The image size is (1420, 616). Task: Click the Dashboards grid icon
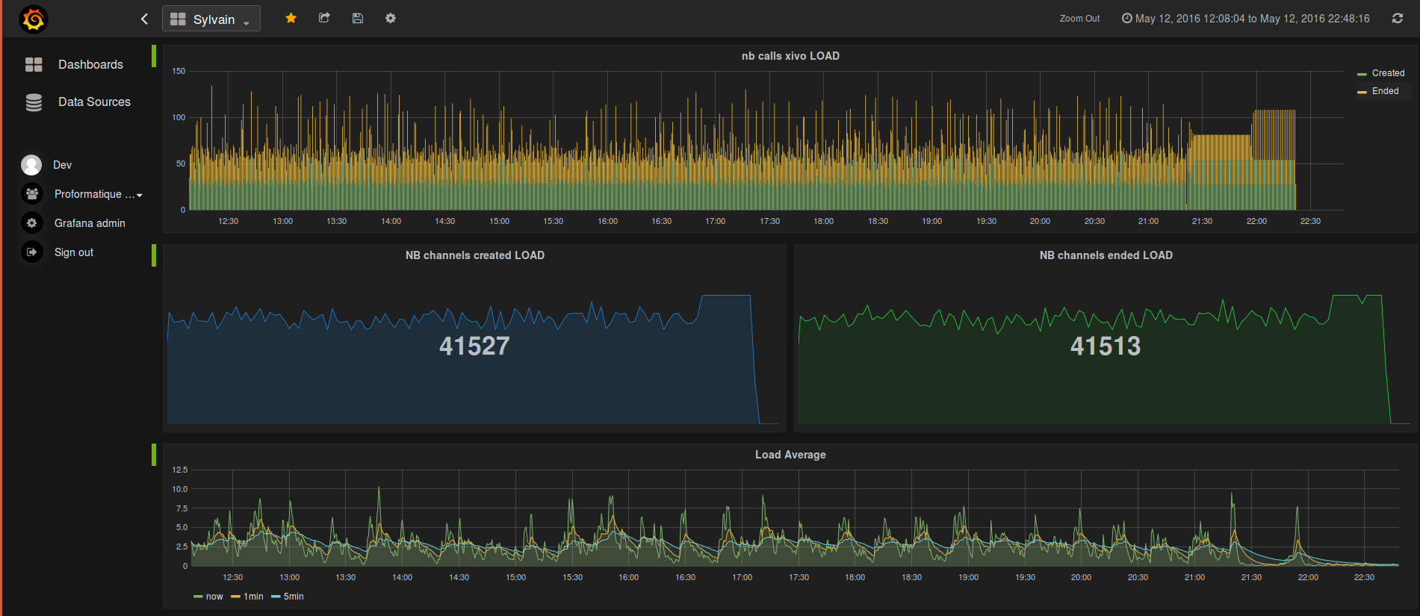(34, 64)
